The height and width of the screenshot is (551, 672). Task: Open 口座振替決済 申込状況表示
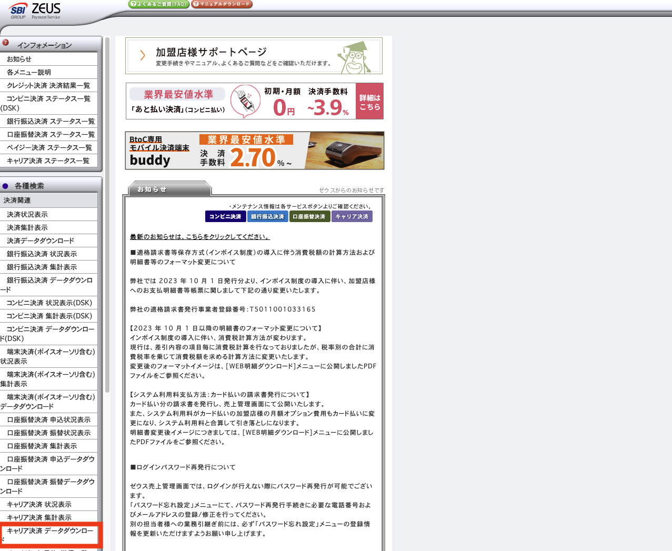pyautogui.click(x=48, y=419)
